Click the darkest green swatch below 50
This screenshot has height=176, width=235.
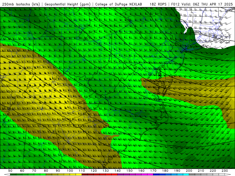13,174
